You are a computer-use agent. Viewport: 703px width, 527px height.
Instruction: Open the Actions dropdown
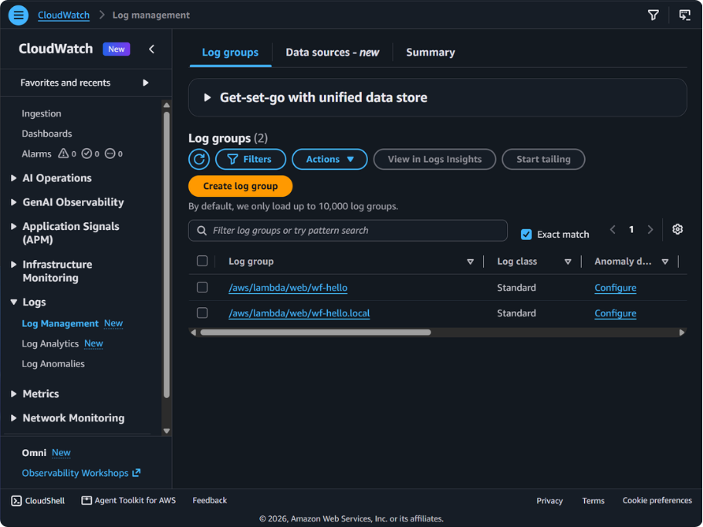point(330,159)
